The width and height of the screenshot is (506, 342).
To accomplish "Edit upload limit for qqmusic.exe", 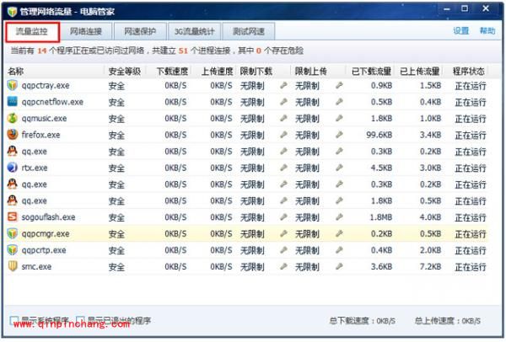I will pyautogui.click(x=339, y=118).
